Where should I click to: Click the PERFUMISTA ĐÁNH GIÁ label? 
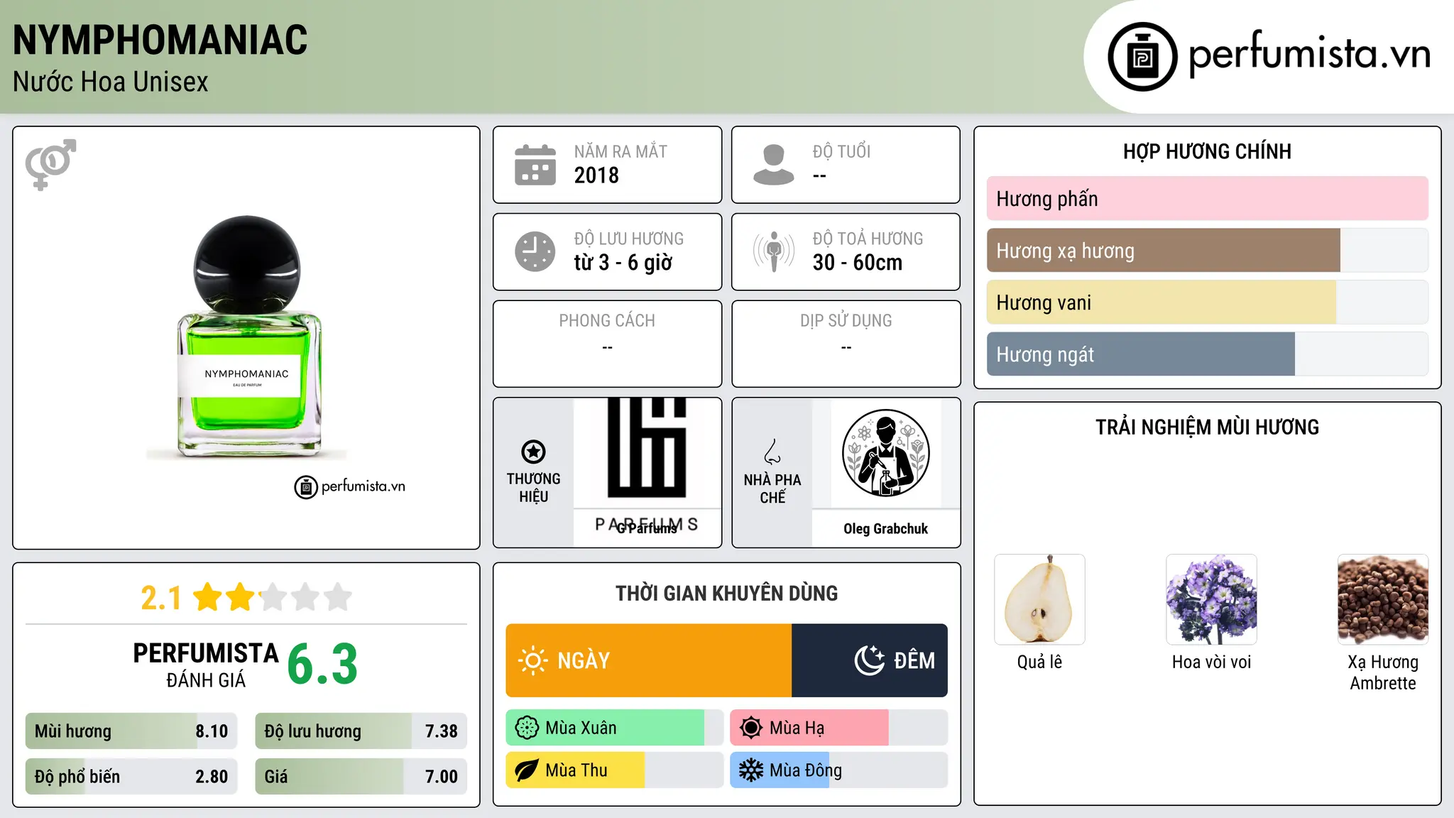206,665
